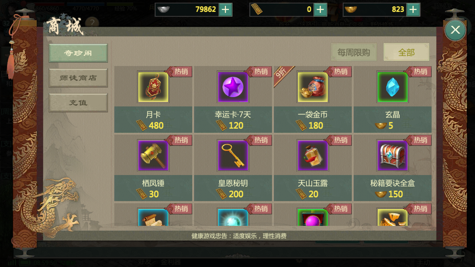Select the glowing orb item in bottom row

pyautogui.click(x=233, y=217)
